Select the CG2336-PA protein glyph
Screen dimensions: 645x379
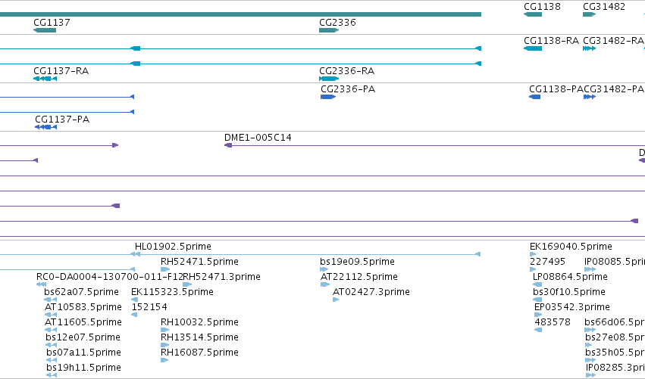tap(328, 97)
